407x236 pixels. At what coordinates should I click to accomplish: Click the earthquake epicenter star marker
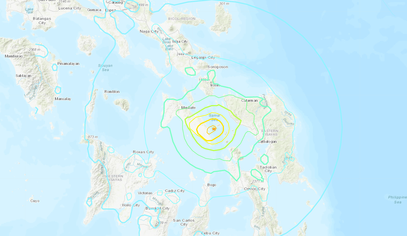(214, 129)
